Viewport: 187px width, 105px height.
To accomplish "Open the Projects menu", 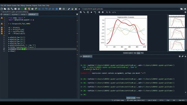I will coord(35,6).
